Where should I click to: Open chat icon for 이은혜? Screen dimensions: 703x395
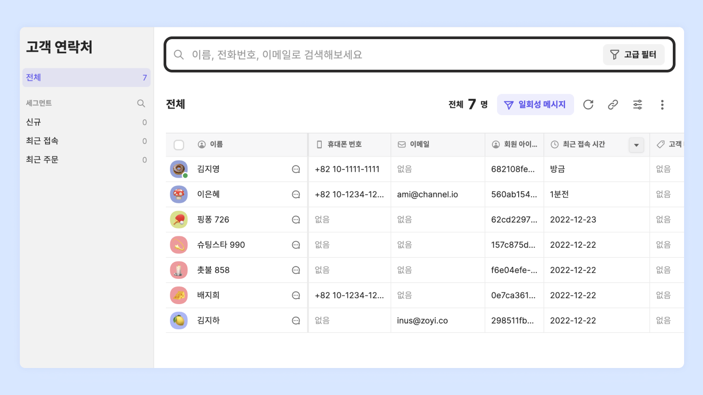296,194
